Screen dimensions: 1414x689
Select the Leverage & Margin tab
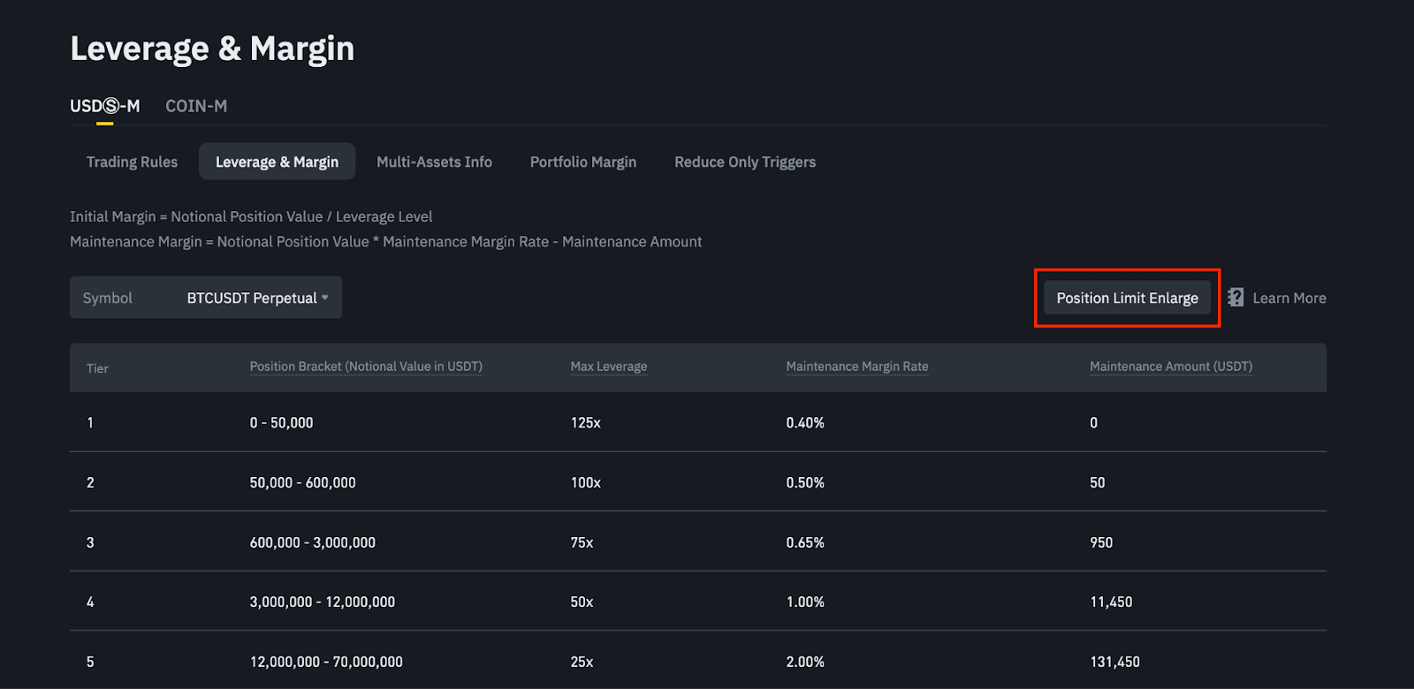(x=277, y=162)
